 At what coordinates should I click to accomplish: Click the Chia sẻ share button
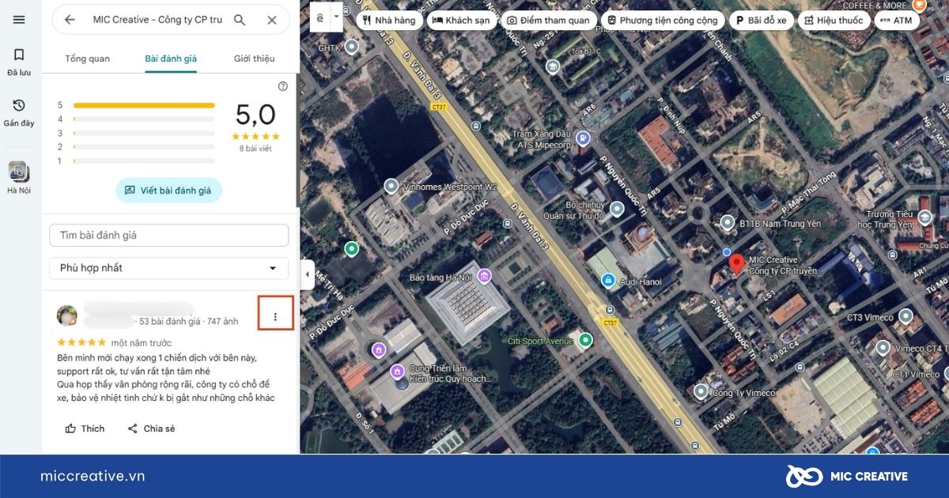tap(151, 428)
